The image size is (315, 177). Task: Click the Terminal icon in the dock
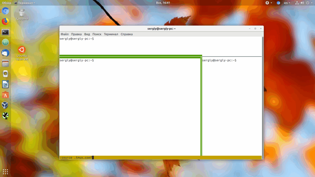pos(6,32)
